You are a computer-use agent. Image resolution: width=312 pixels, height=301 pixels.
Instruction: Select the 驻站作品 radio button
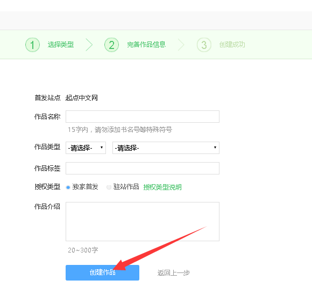(x=109, y=187)
